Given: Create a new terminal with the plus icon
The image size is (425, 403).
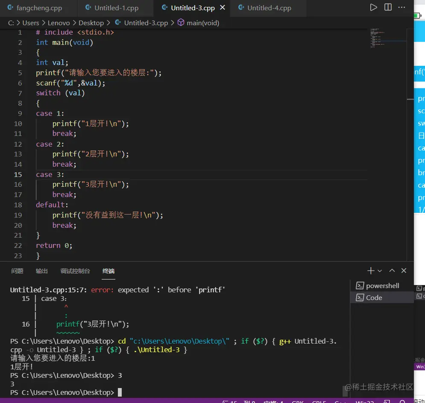Looking at the screenshot, I should tap(370, 271).
